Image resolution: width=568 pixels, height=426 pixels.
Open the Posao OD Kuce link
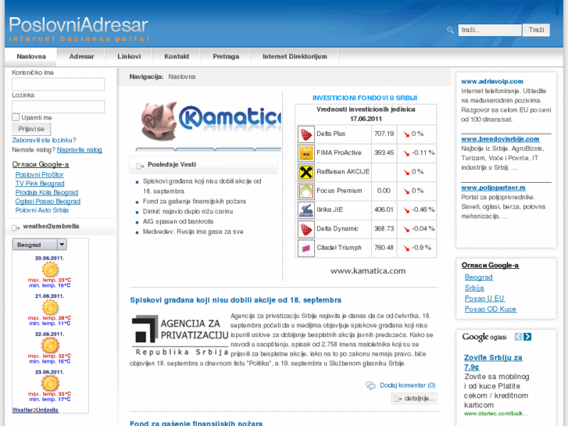(x=491, y=309)
